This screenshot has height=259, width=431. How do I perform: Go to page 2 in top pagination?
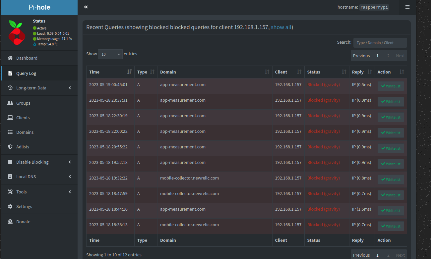(388, 56)
